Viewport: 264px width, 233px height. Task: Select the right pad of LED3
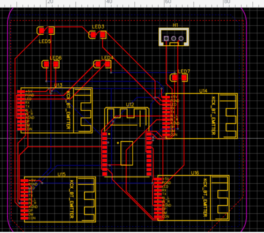coord(103,35)
